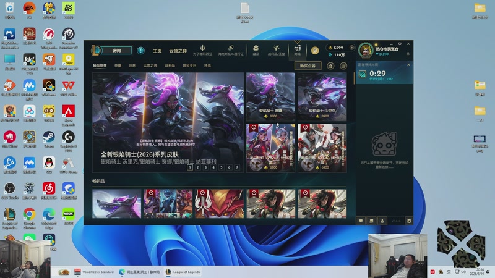This screenshot has height=278, width=495.
Task: Open the collection (藏品) icon
Action: tap(256, 50)
